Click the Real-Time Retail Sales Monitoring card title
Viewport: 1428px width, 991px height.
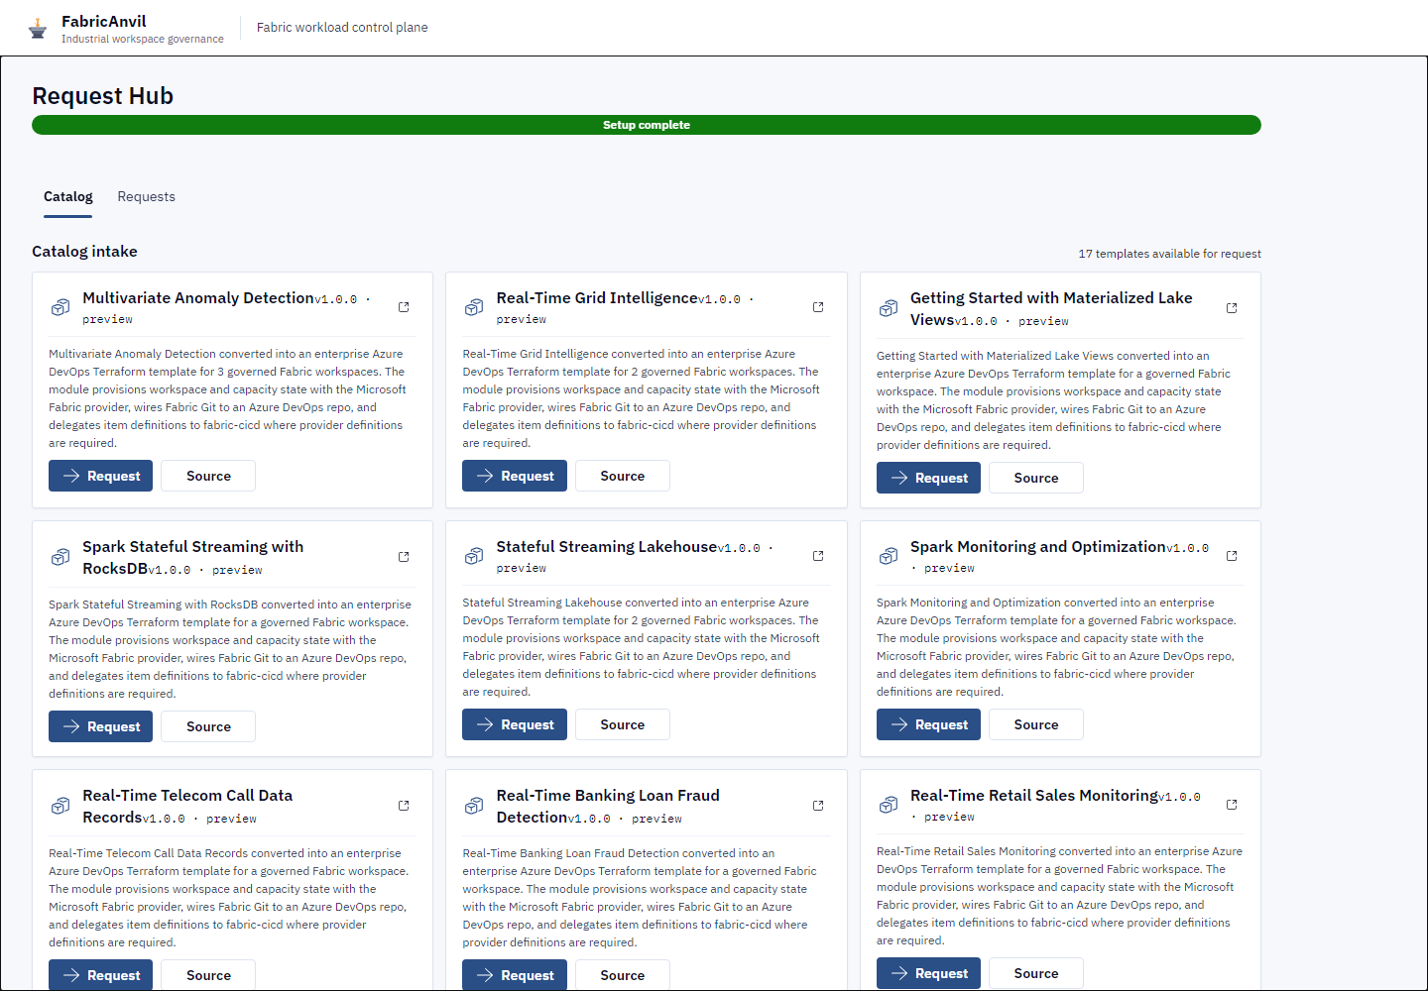click(1034, 796)
